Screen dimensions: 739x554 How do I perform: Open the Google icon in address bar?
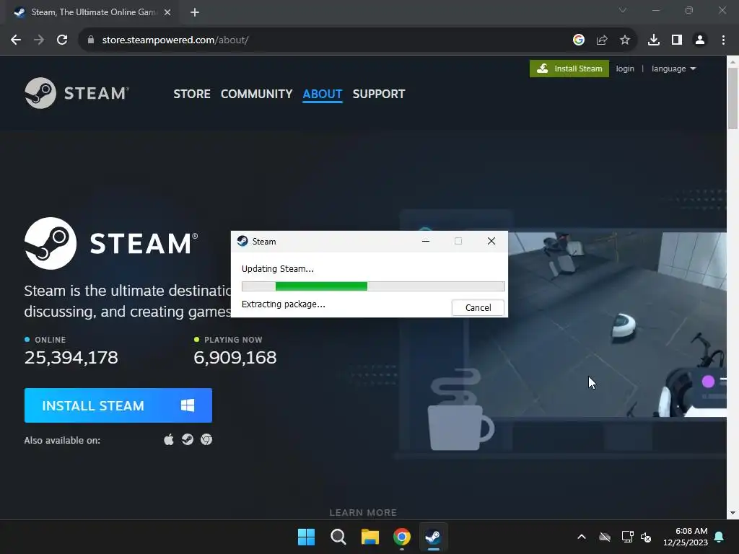(579, 40)
